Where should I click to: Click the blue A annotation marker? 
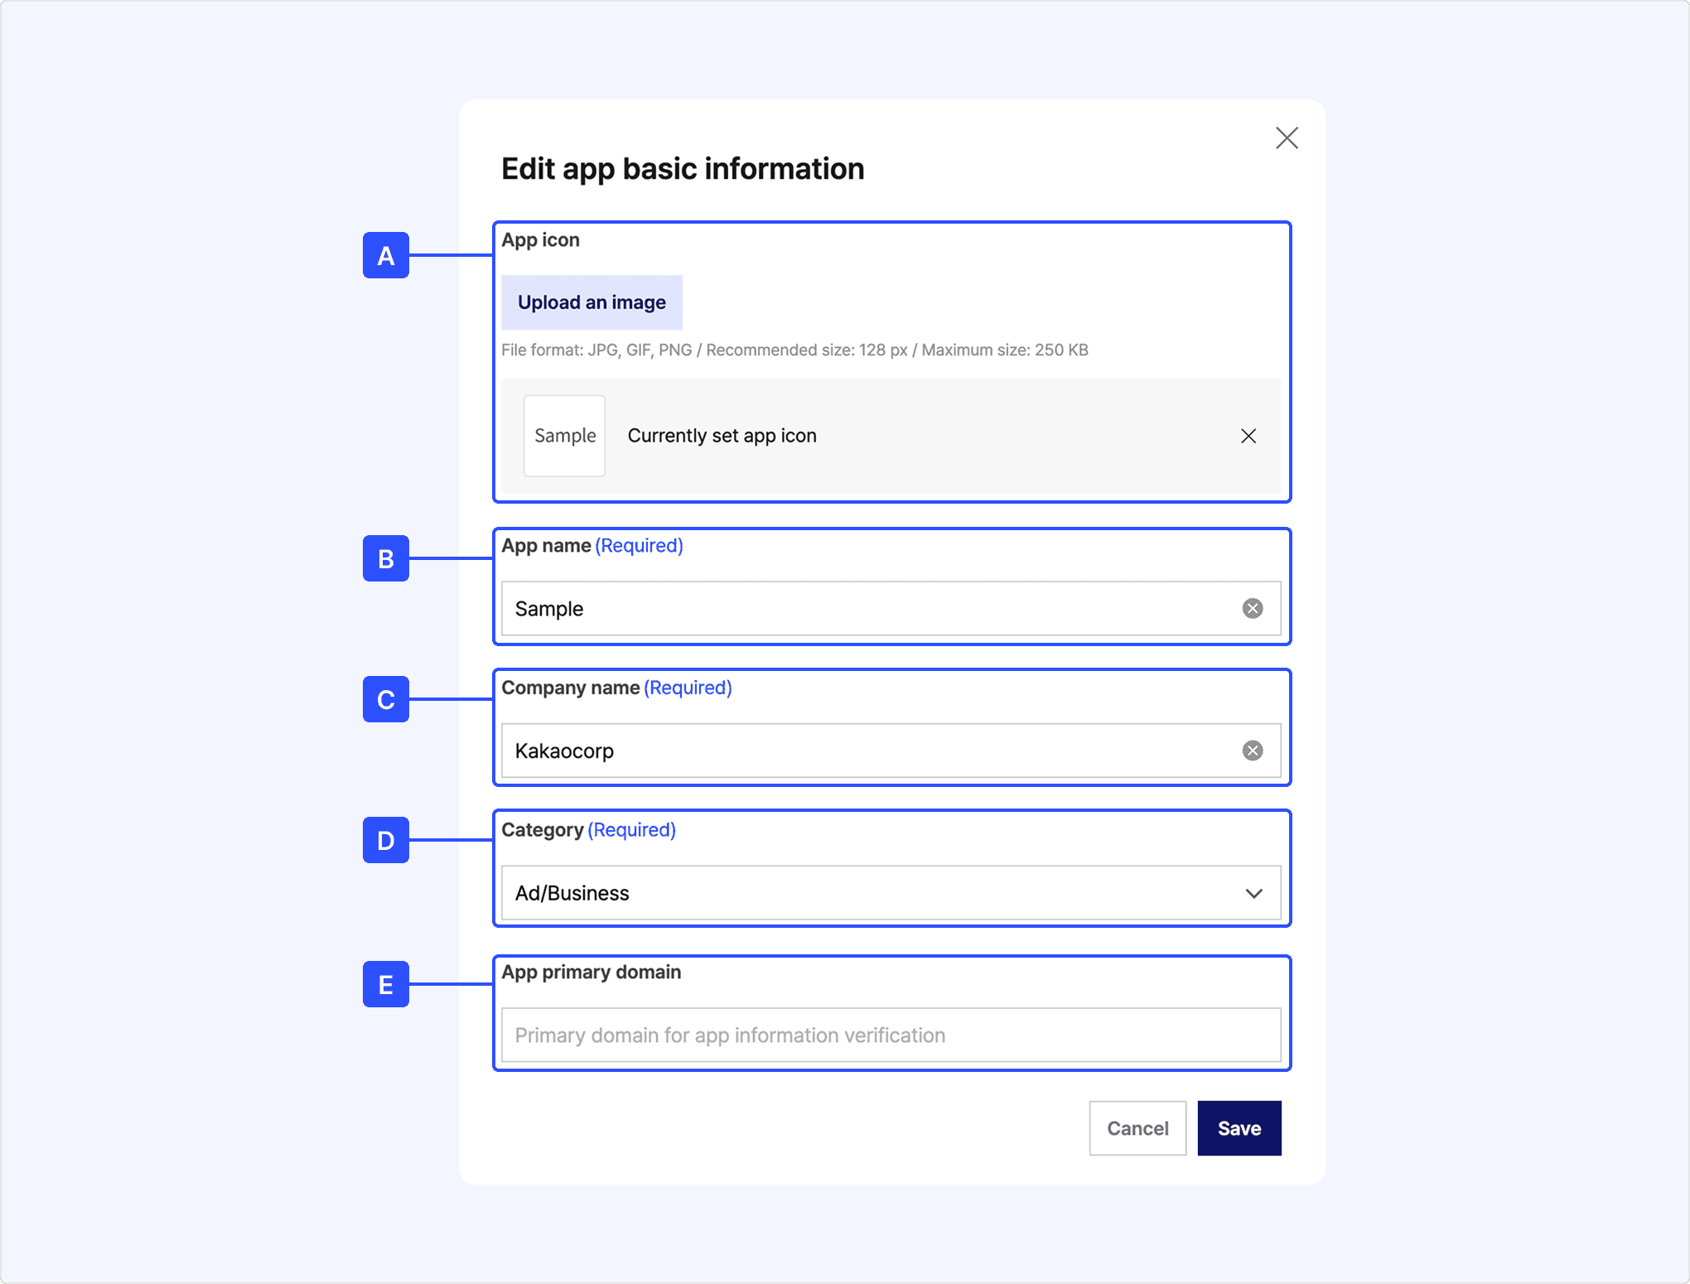(386, 255)
